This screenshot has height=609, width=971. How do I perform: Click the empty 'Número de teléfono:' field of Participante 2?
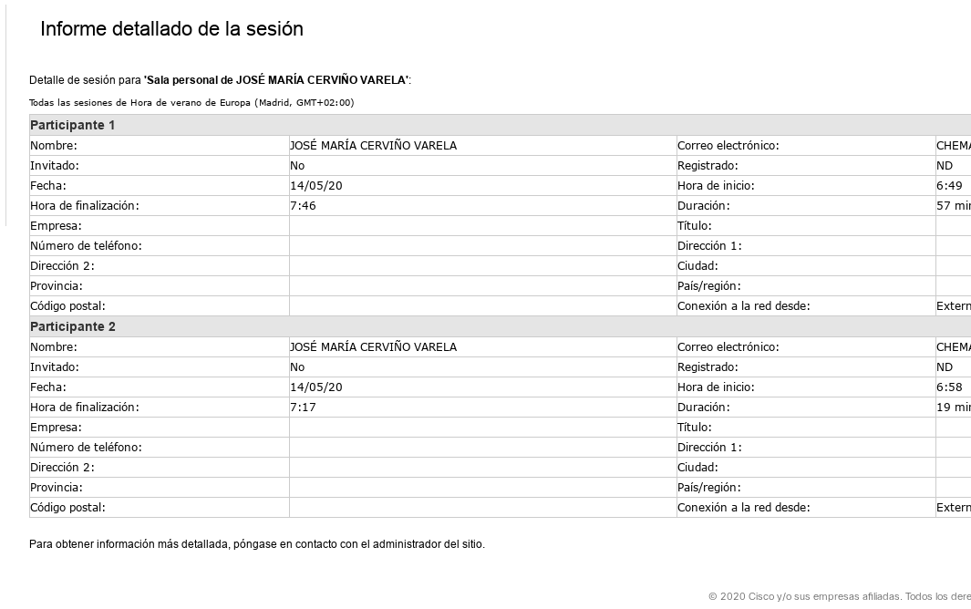point(482,448)
